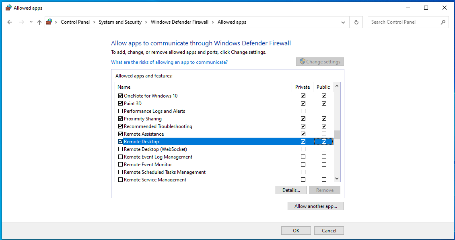This screenshot has height=240, width=455.
Task: Enable Remote Scheduled Tasks Management checkbox
Action: tap(120, 172)
